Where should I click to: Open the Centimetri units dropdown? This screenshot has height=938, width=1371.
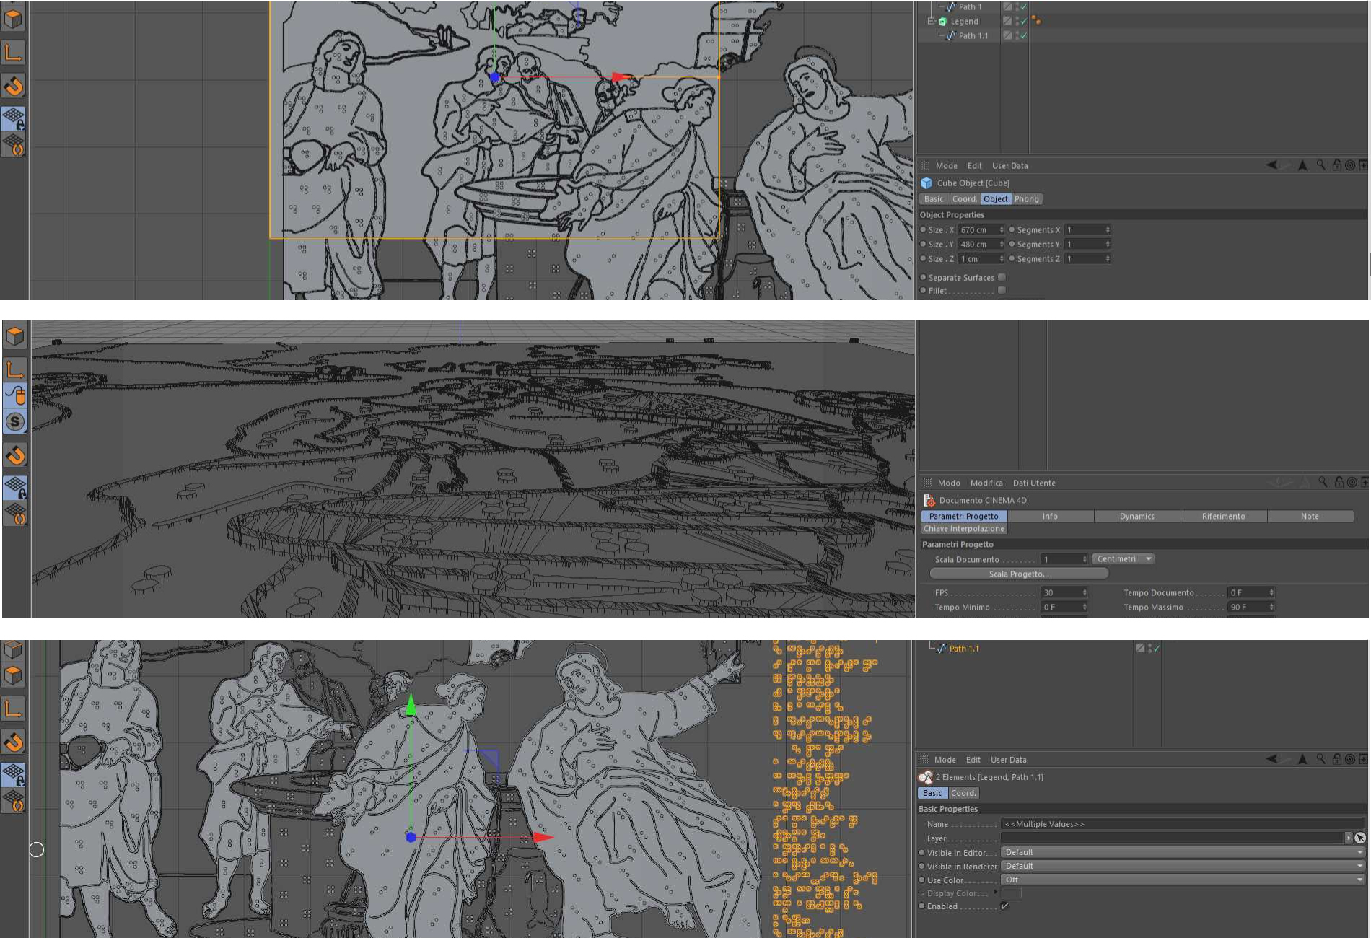(x=1123, y=558)
